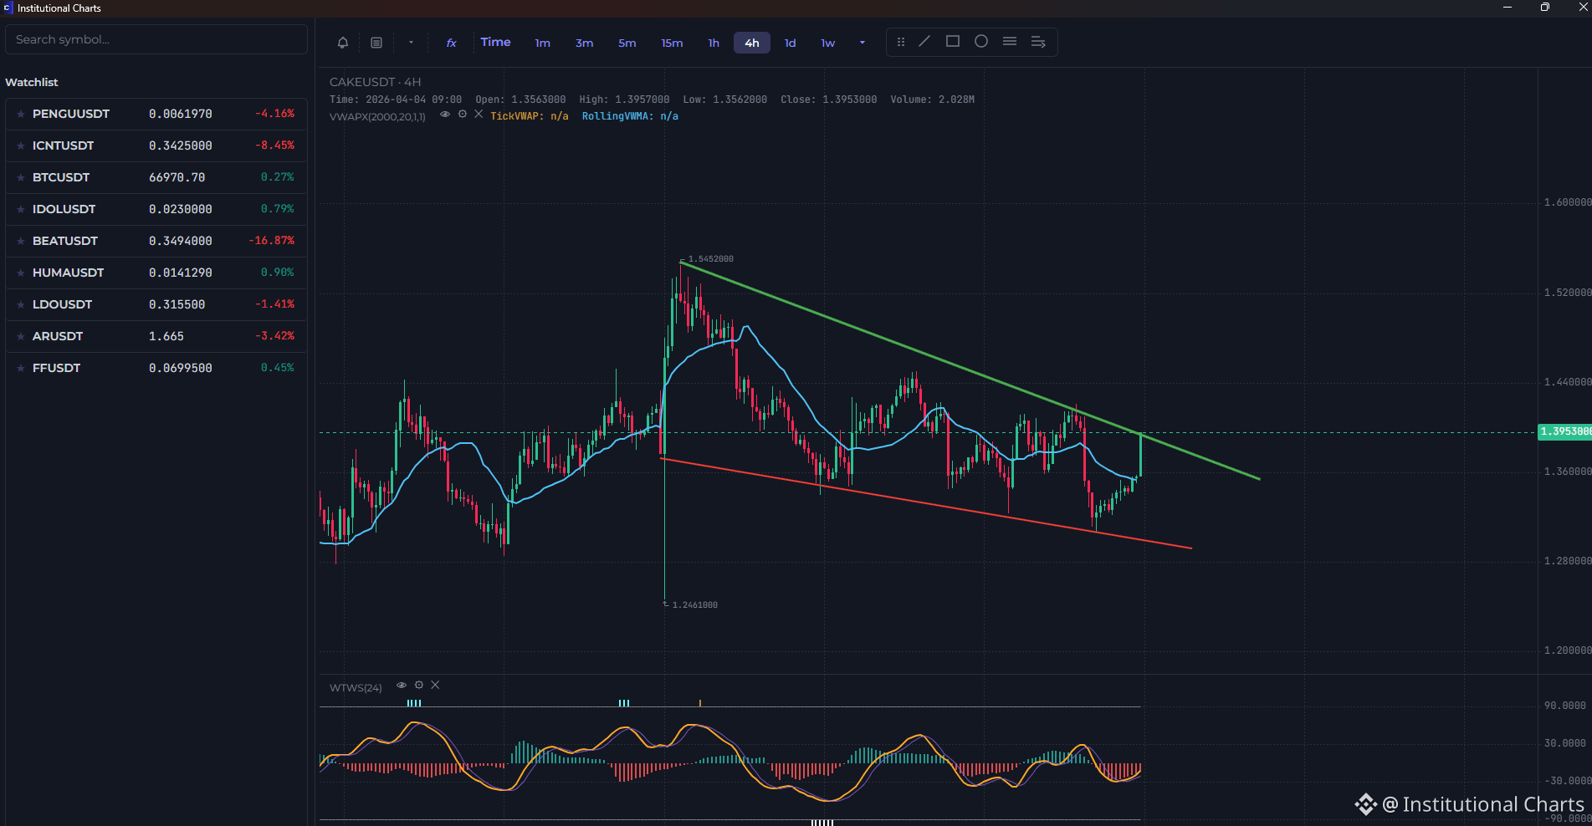The width and height of the screenshot is (1592, 826).
Task: Click the BEATUSDT change -16.87%
Action: pyautogui.click(x=272, y=241)
